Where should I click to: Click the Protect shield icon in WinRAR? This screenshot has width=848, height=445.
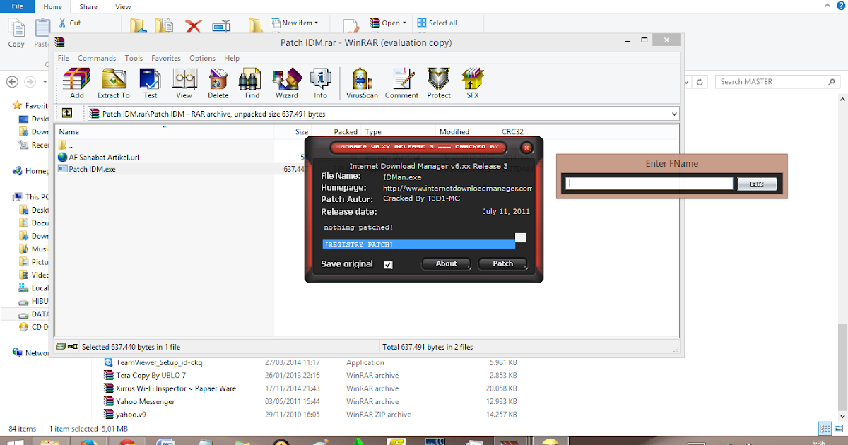(x=438, y=83)
